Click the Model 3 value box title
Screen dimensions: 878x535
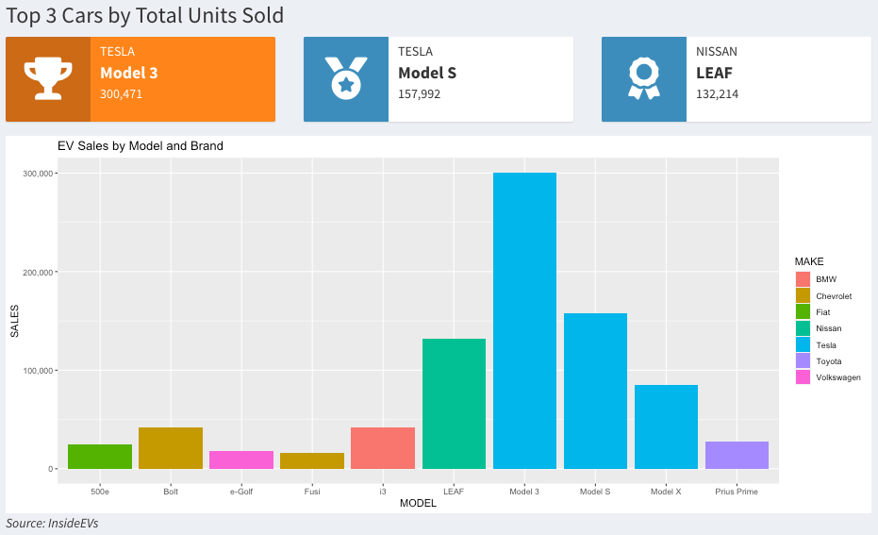[x=128, y=73]
